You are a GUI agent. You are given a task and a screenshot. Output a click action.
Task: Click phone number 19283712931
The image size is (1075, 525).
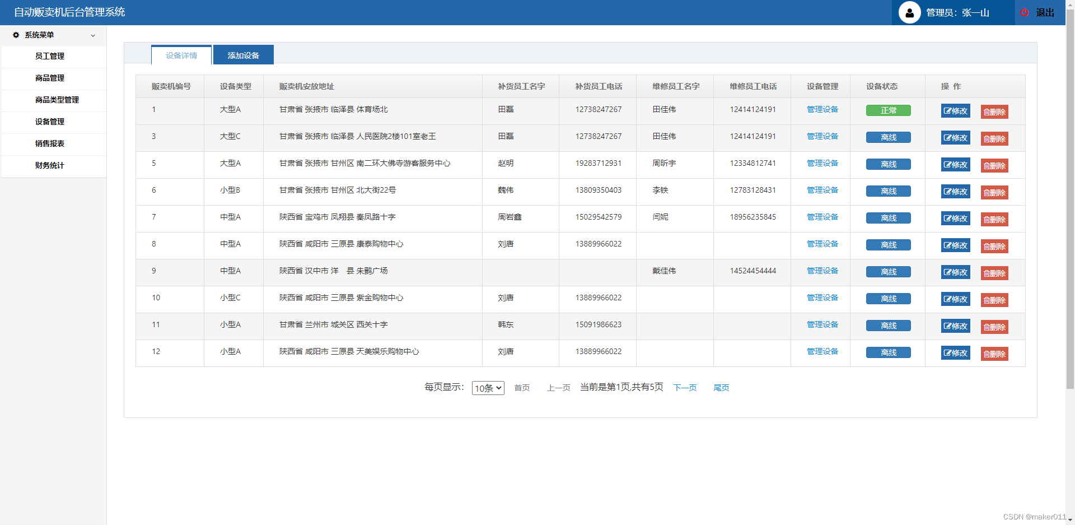[x=599, y=163]
